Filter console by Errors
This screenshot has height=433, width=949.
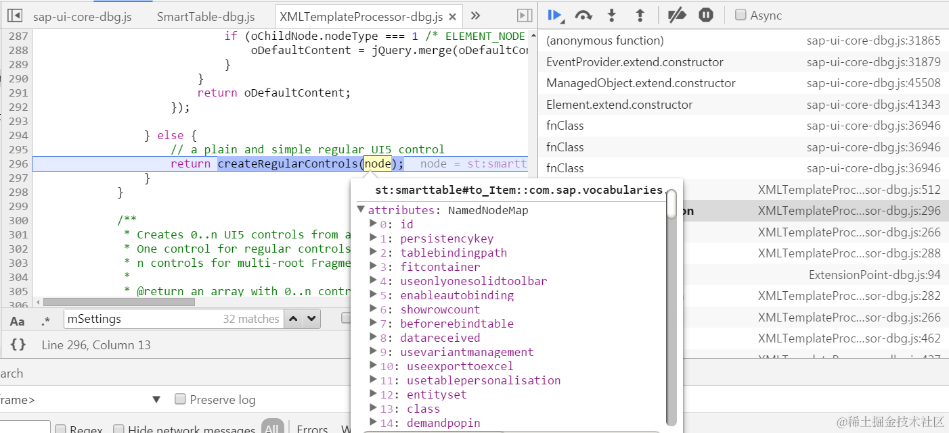click(313, 429)
